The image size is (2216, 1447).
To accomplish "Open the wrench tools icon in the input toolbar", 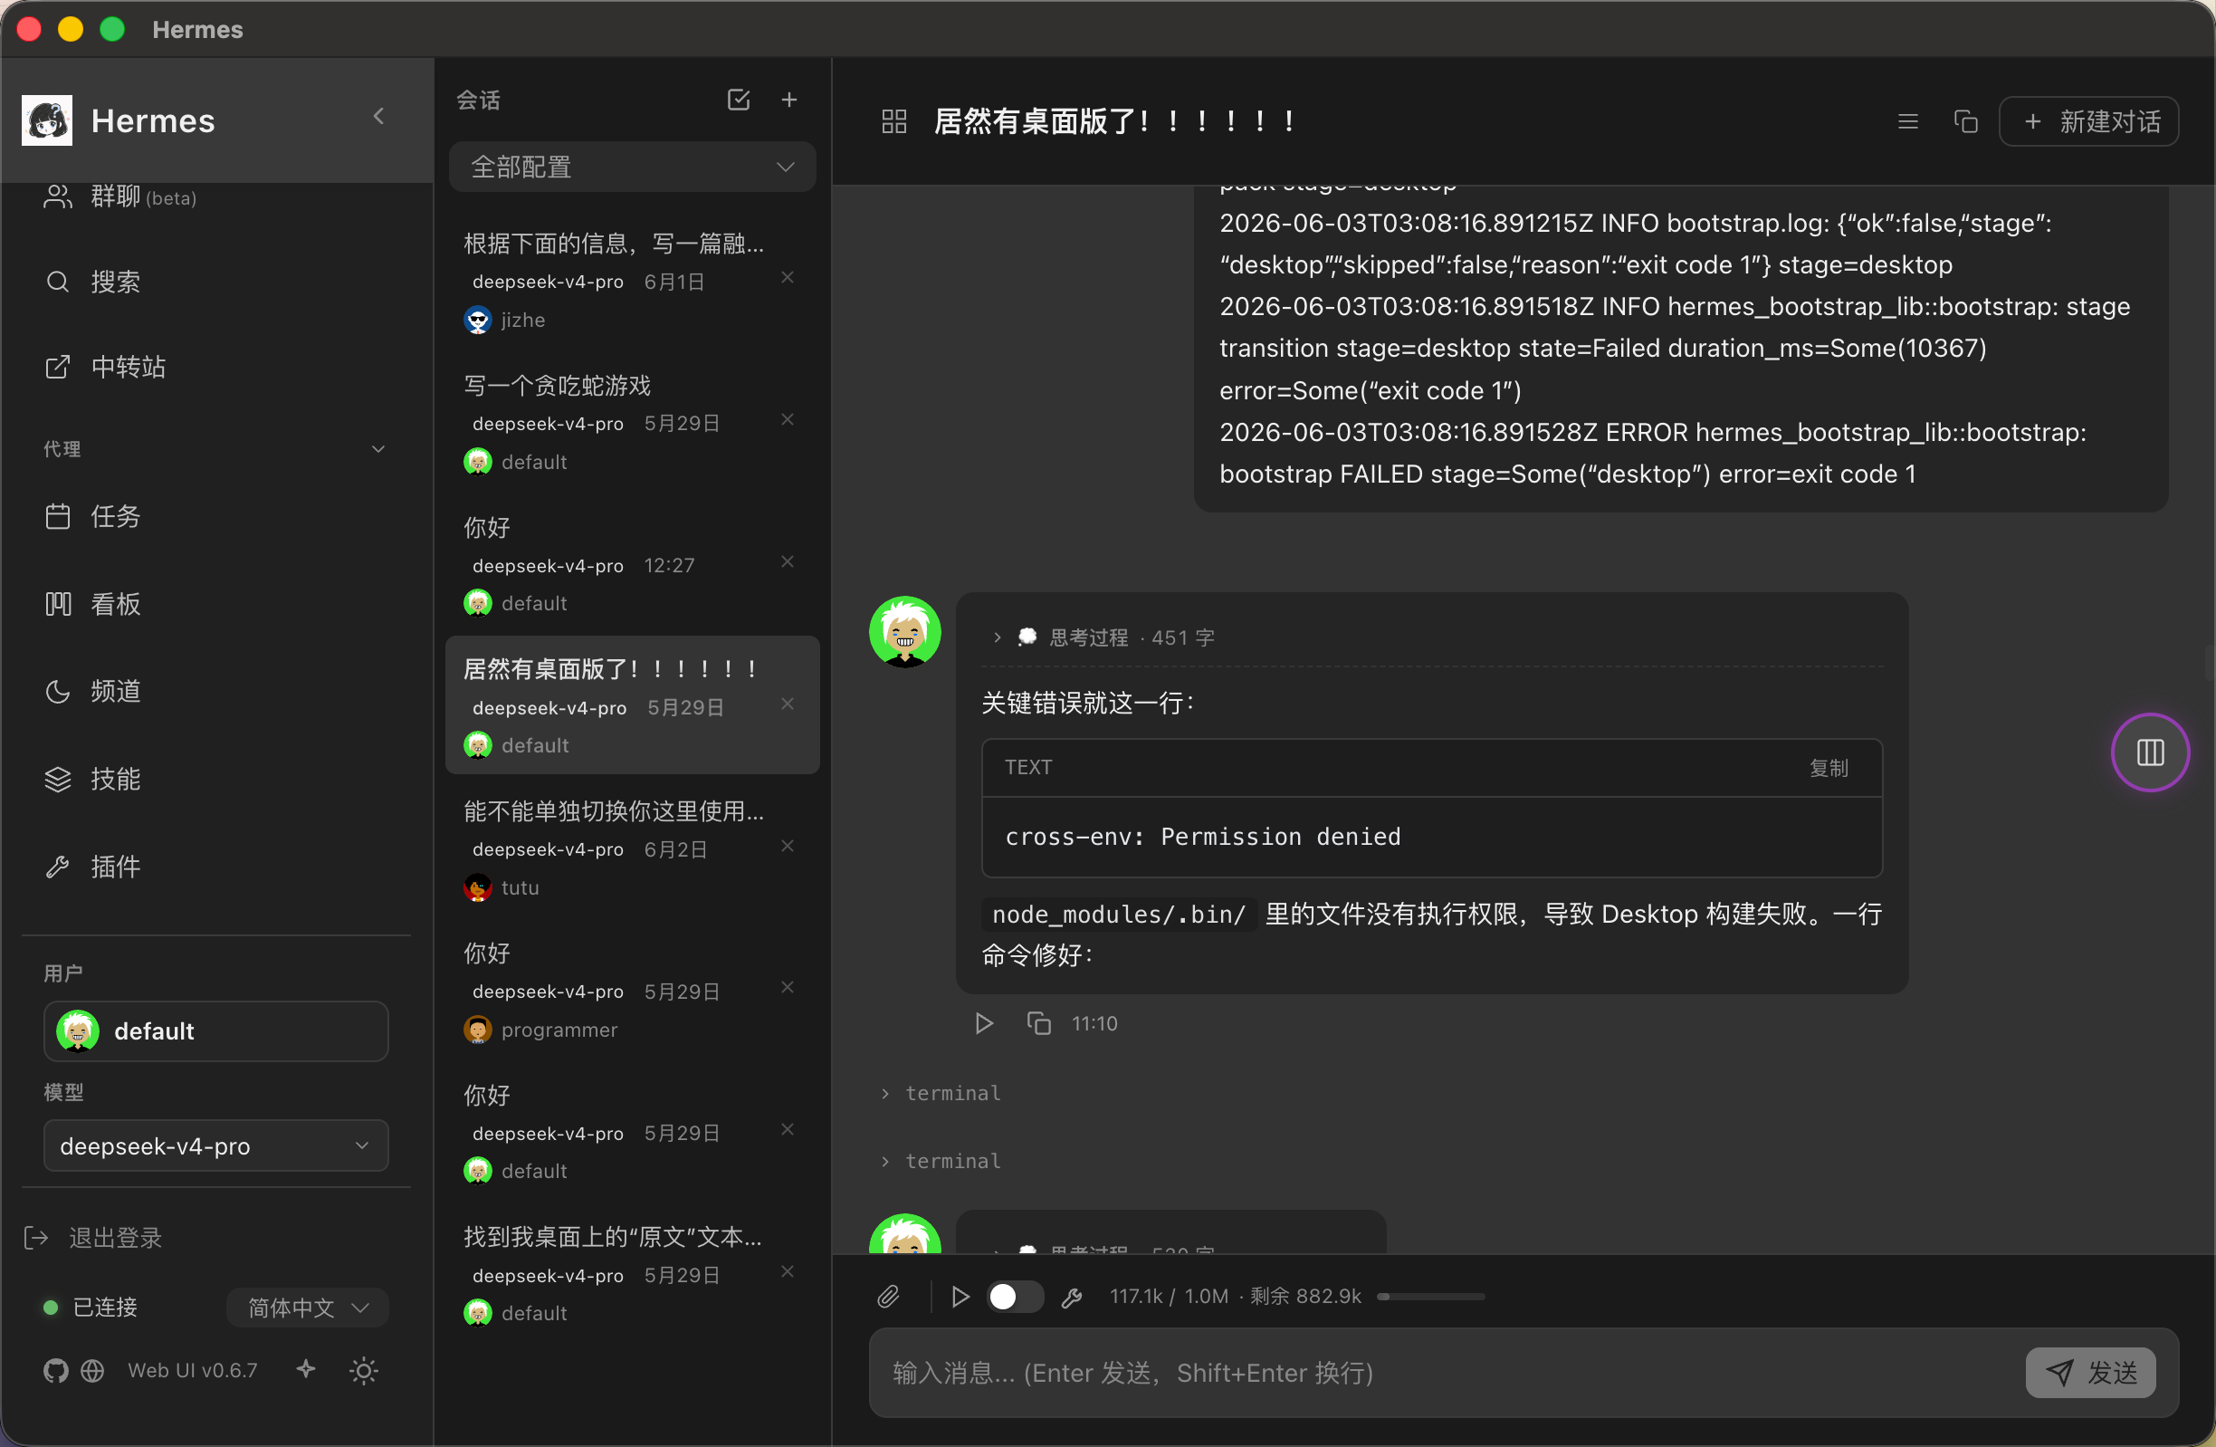I will pyautogui.click(x=1072, y=1297).
